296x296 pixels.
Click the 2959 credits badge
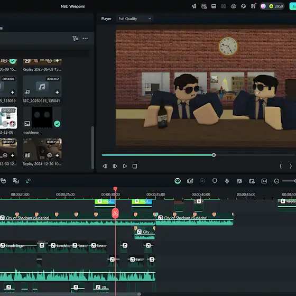coord(276,6)
